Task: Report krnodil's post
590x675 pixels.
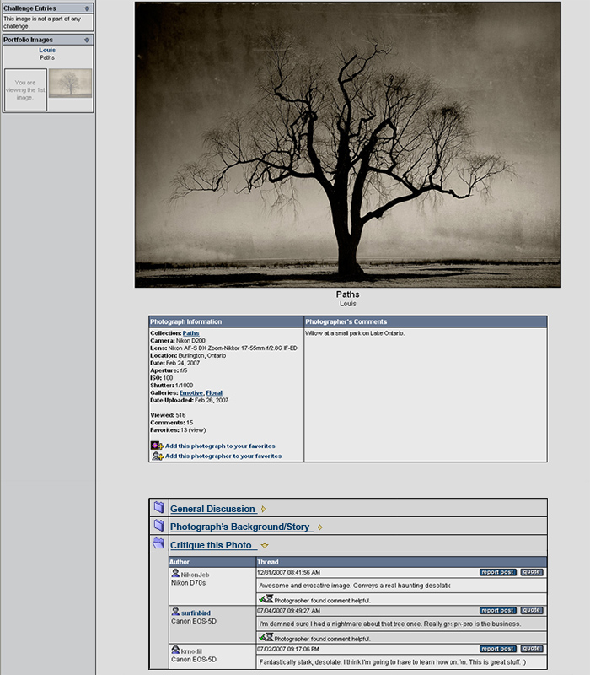Action: click(x=497, y=649)
